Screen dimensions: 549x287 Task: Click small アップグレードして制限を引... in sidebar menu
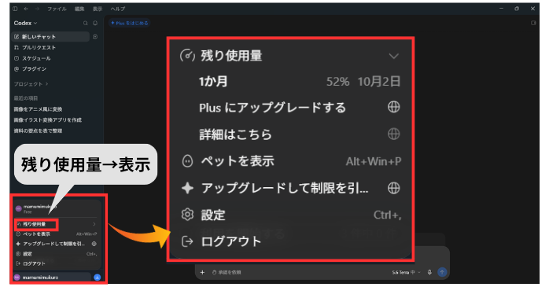53,244
